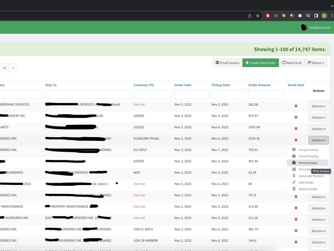Open the colorful pie chart extension icon

point(292,16)
